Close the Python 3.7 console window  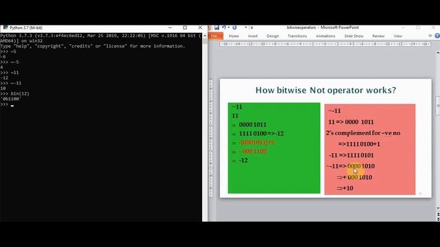tap(200, 27)
